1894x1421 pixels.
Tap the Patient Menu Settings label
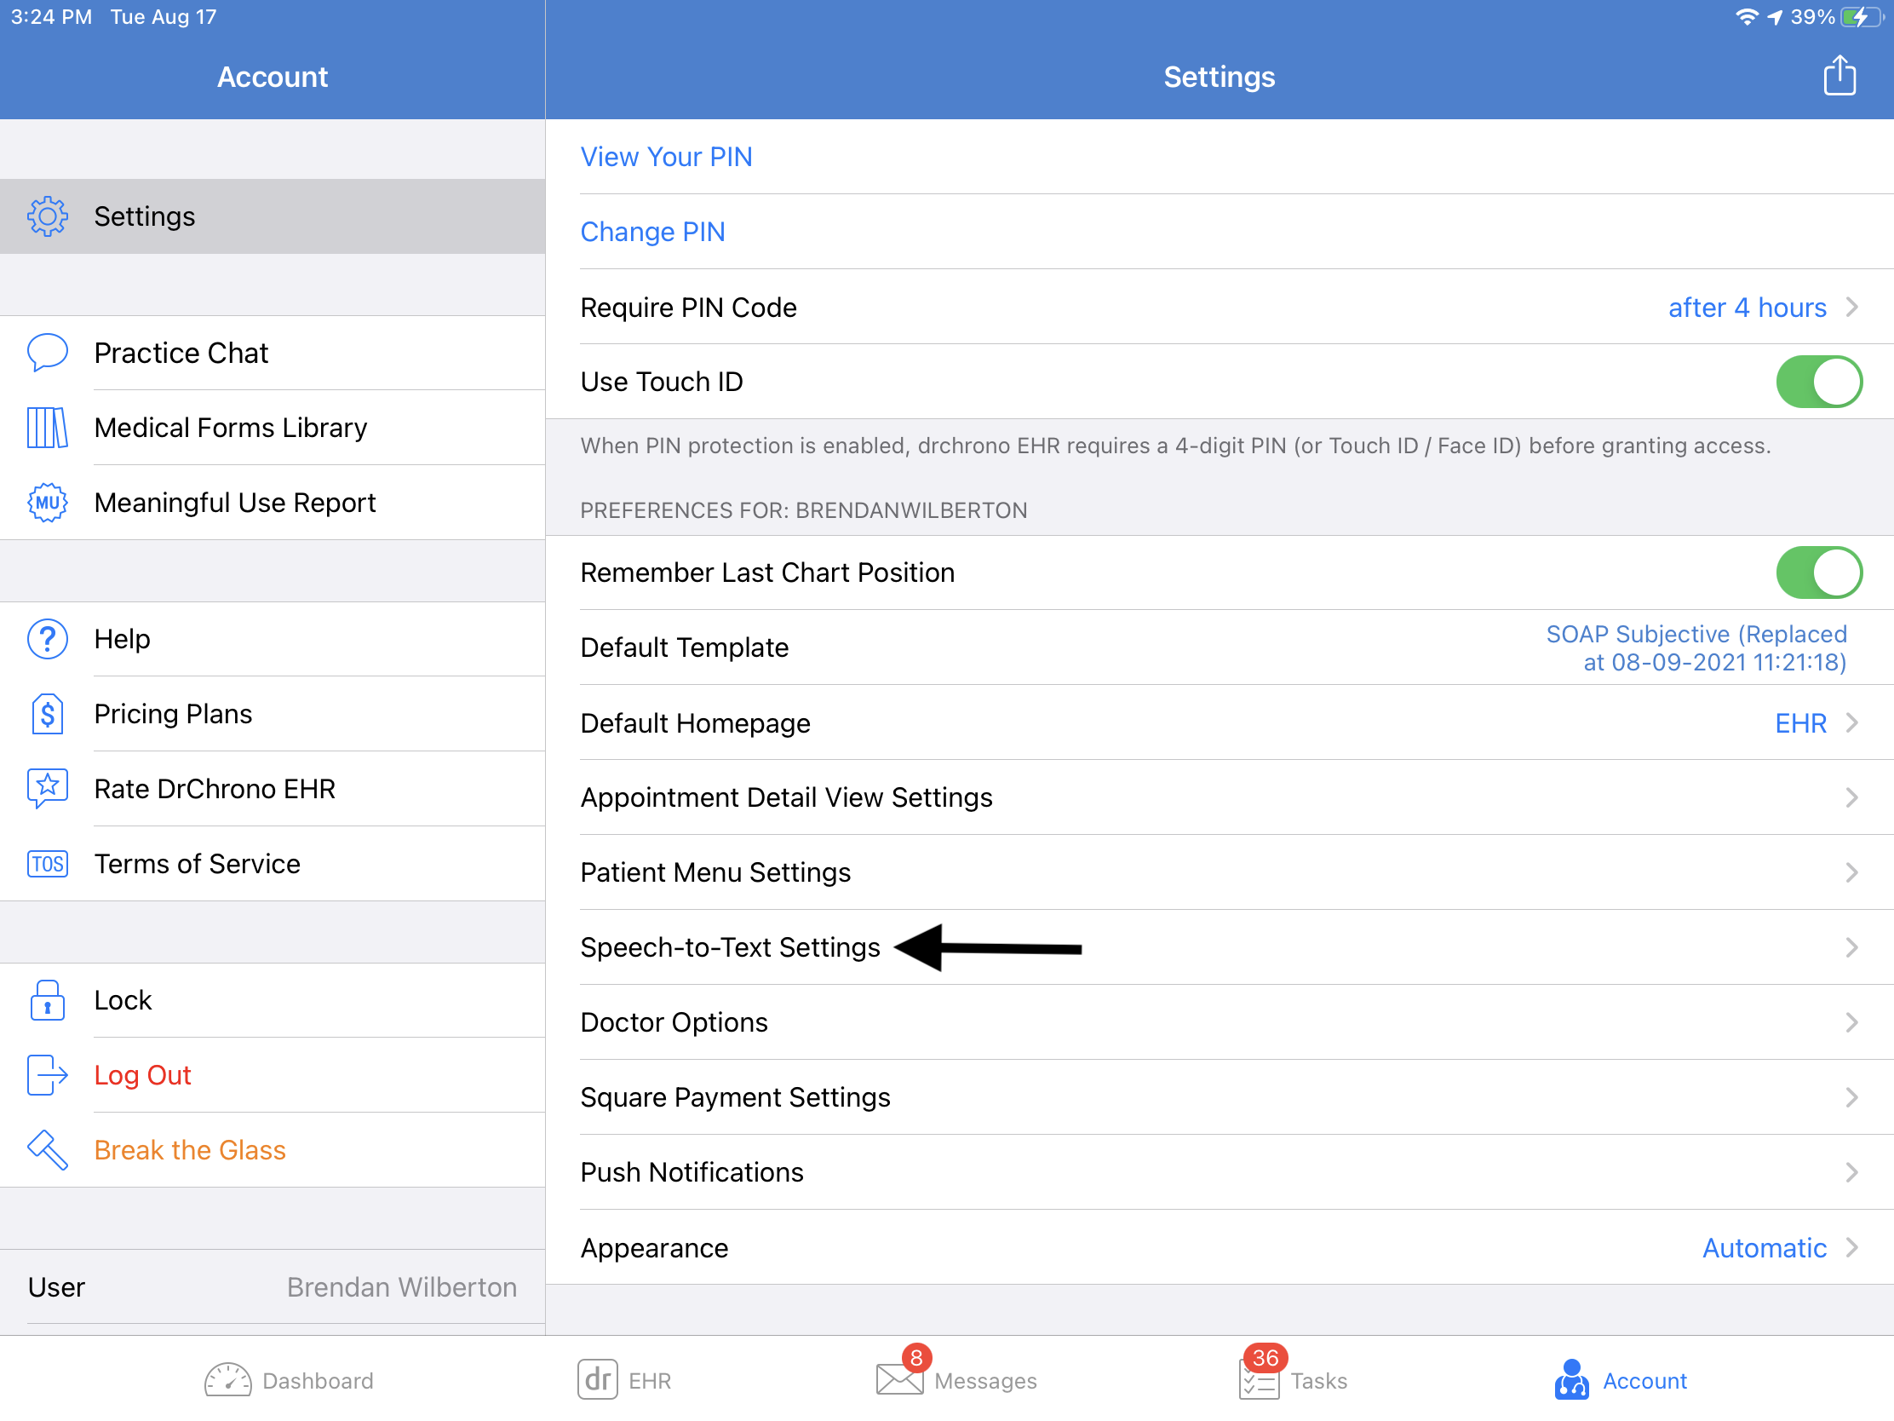715,873
